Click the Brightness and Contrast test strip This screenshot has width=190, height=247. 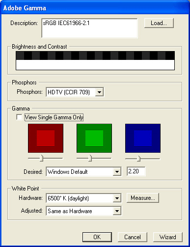pyautogui.click(x=95, y=60)
